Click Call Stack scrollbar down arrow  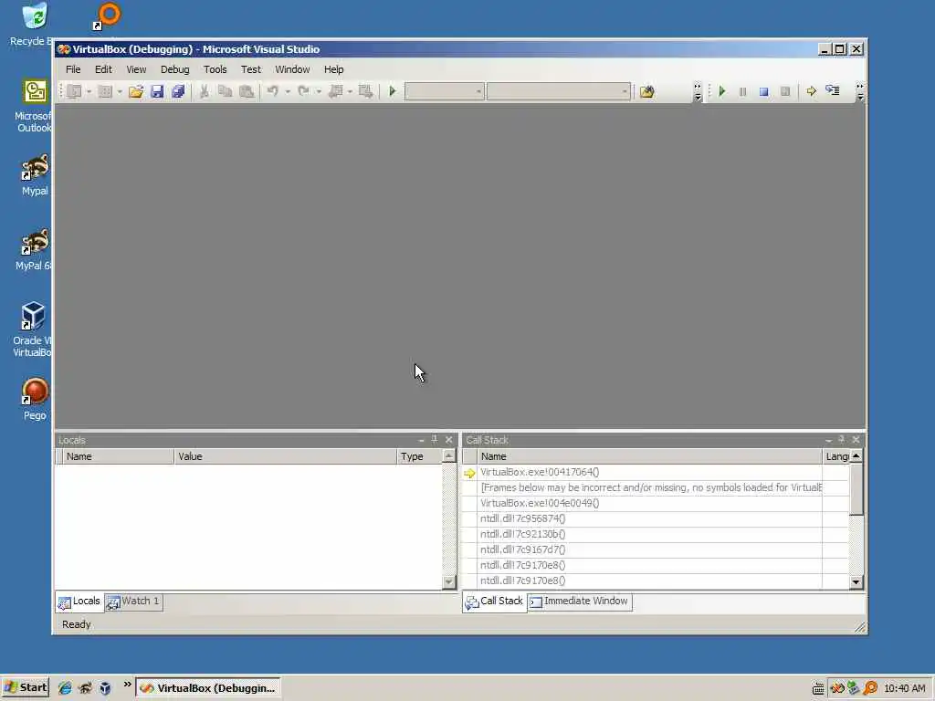click(856, 581)
